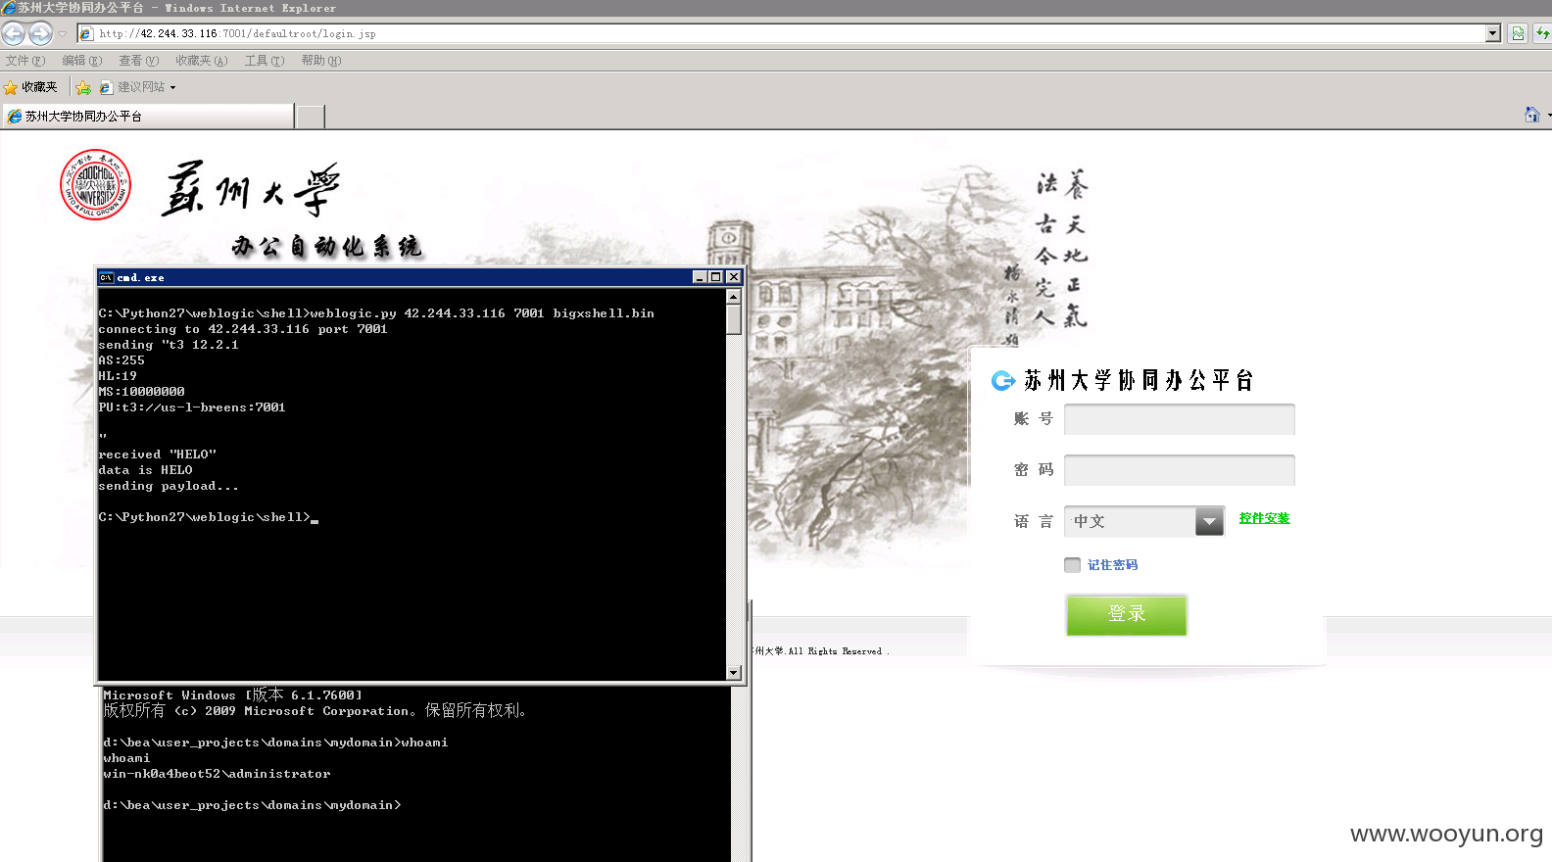Click the cmd.exe title bar icon
Screen dimensions: 1552x862
pyautogui.click(x=106, y=277)
